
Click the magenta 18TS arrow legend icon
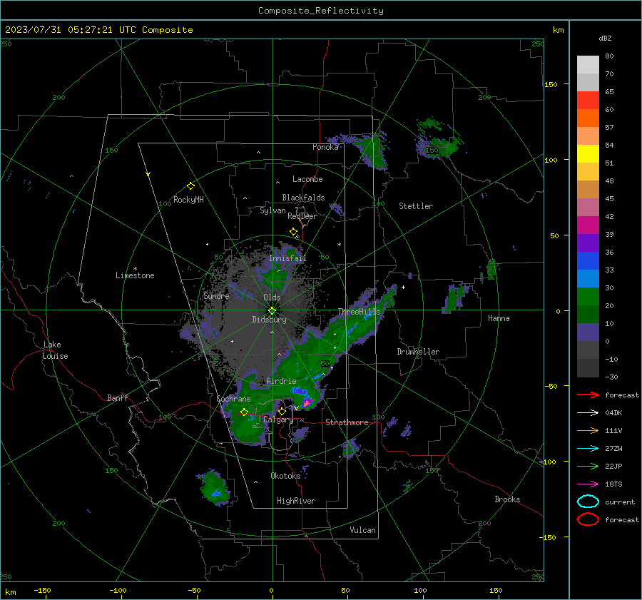(588, 484)
